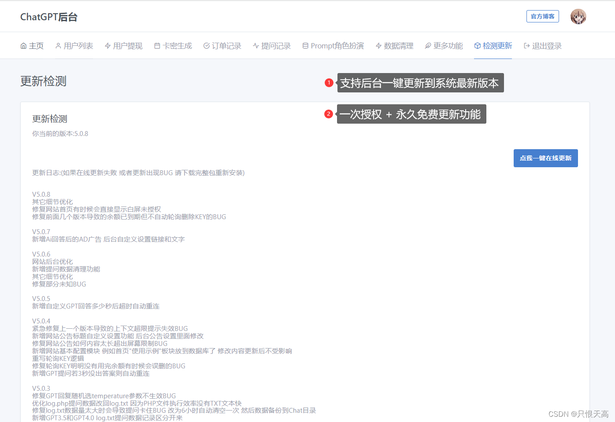Click the feather icon beside 更多功能
The height and width of the screenshot is (422, 615).
[428, 46]
